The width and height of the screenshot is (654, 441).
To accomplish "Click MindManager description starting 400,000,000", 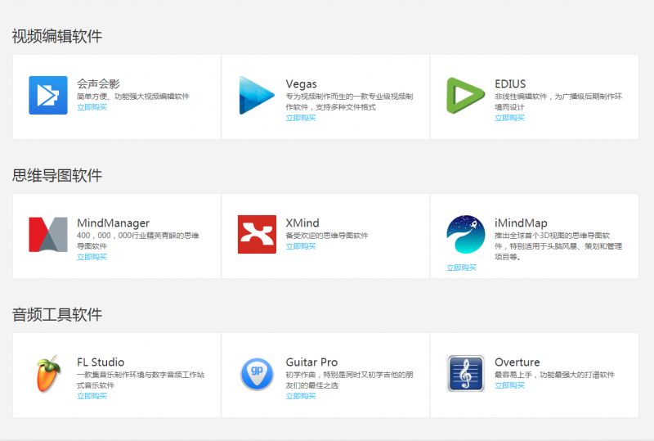I will click(x=137, y=241).
